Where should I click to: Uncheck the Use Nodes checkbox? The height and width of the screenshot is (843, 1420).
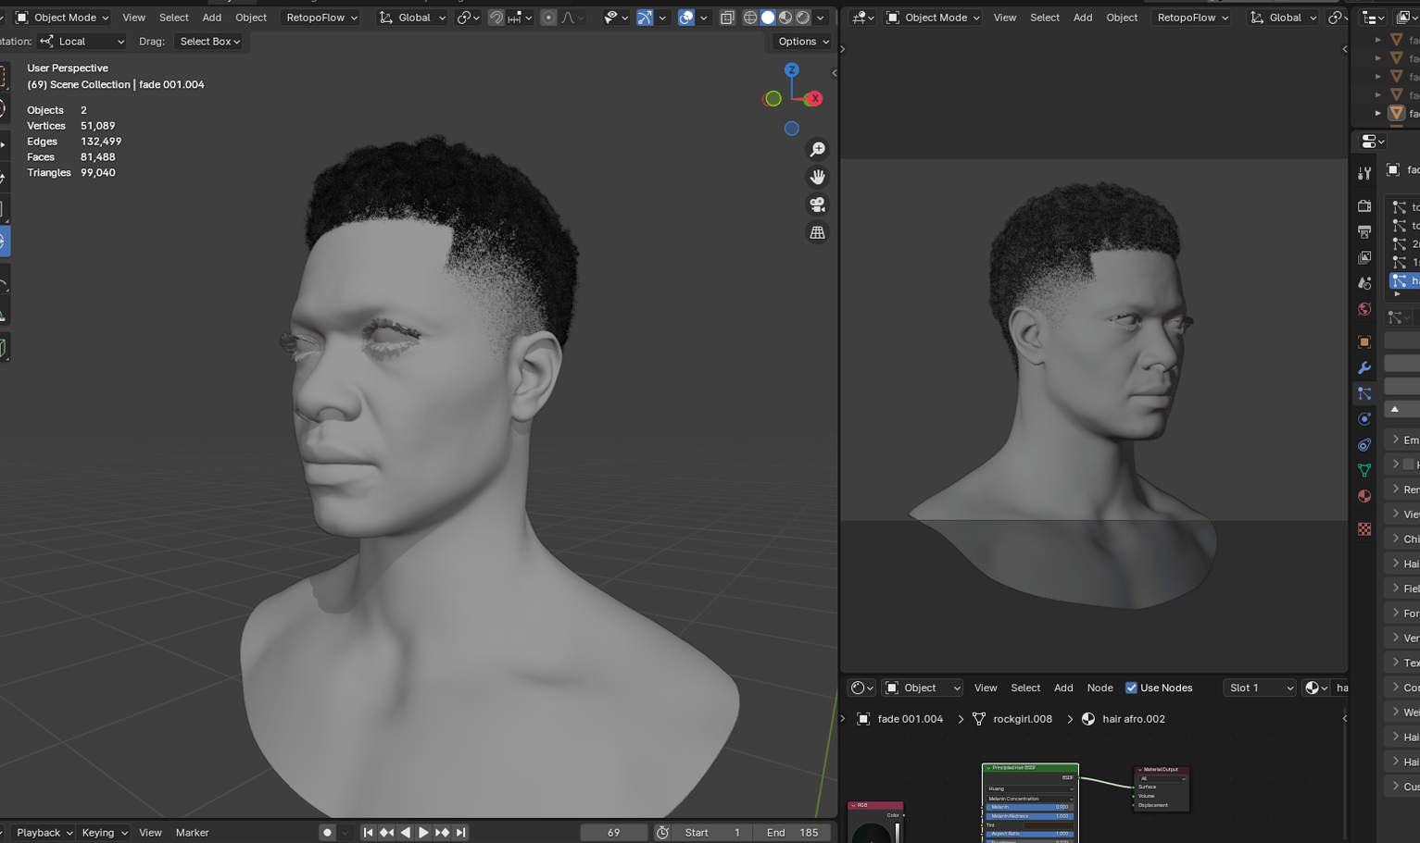(1131, 688)
